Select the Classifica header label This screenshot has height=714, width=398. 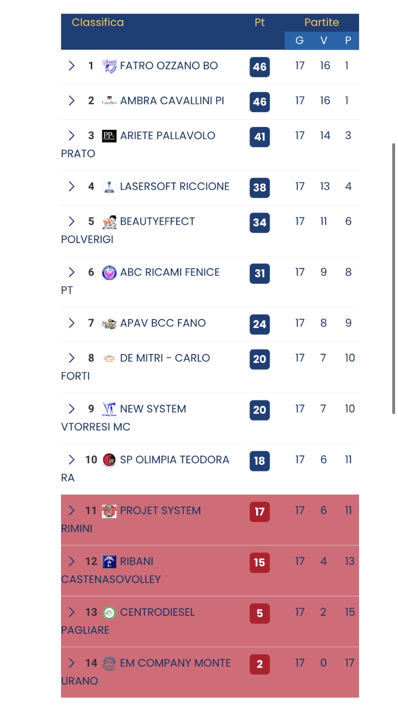(x=98, y=22)
